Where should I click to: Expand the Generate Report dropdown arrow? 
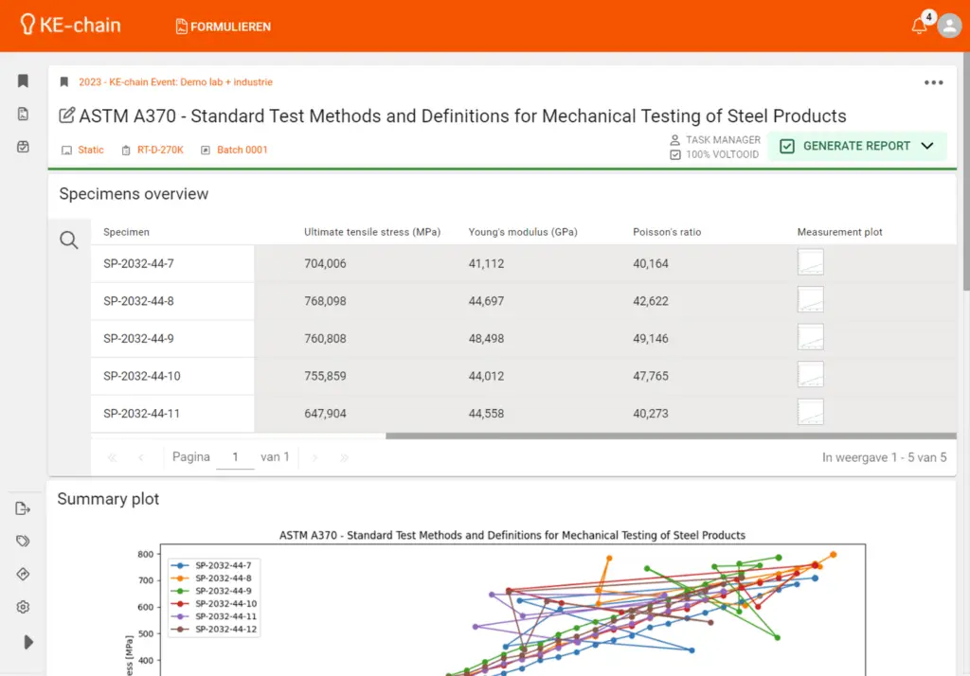point(927,146)
